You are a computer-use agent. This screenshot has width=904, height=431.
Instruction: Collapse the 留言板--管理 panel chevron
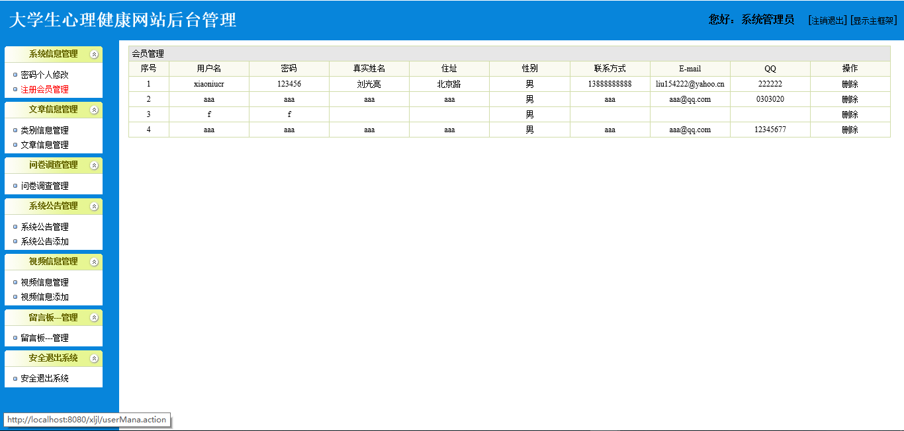coord(94,318)
